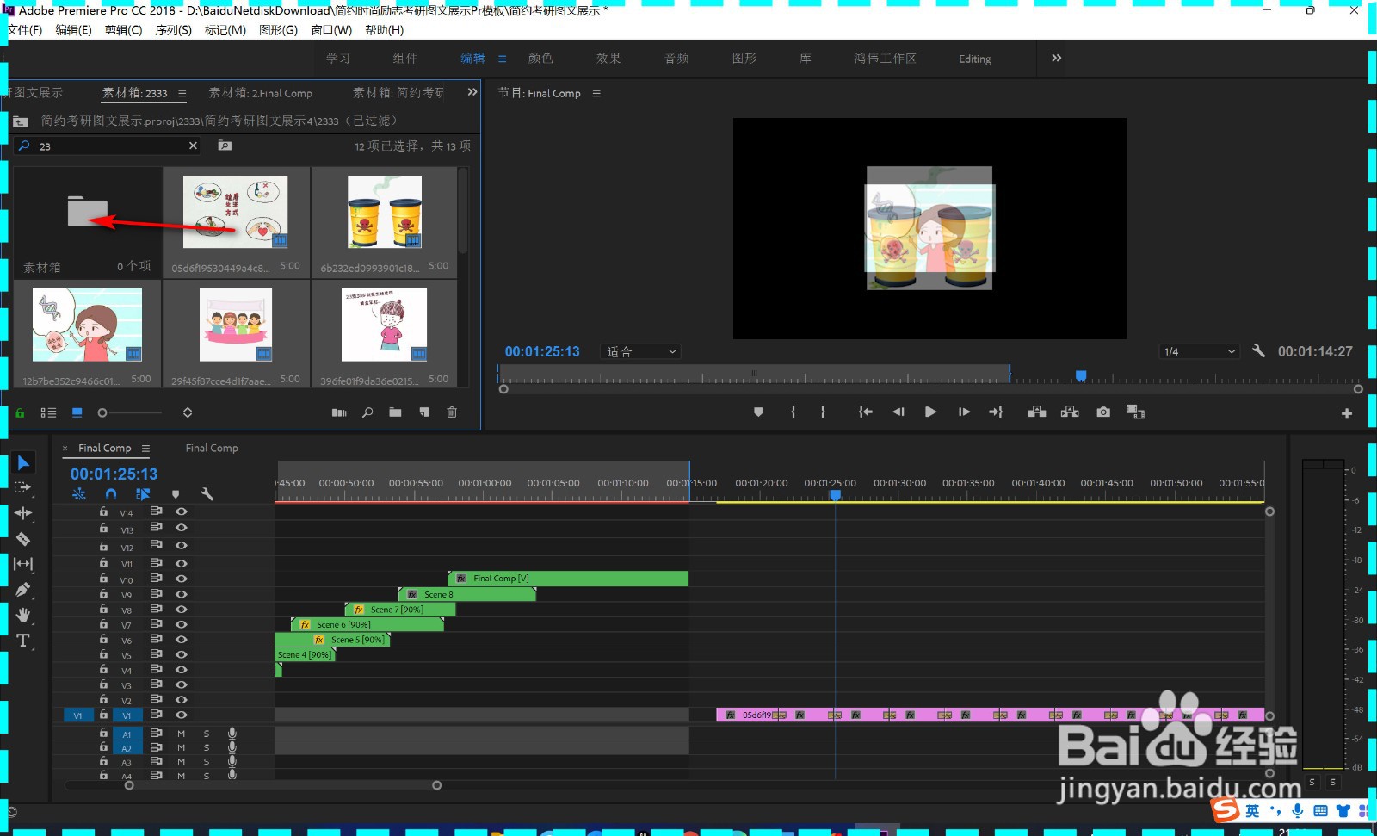
Task: Switch project panel to list view
Action: pos(48,413)
